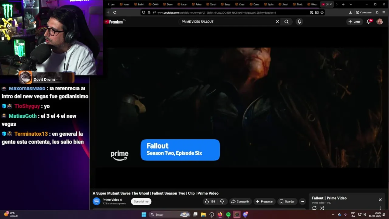Dislike the video

222,201
